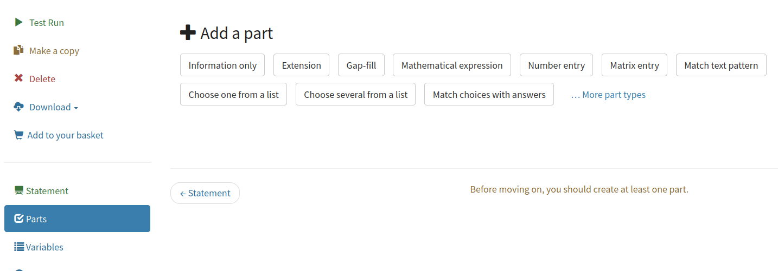
Task: Add a Choose several from a list part
Action: pyautogui.click(x=355, y=95)
